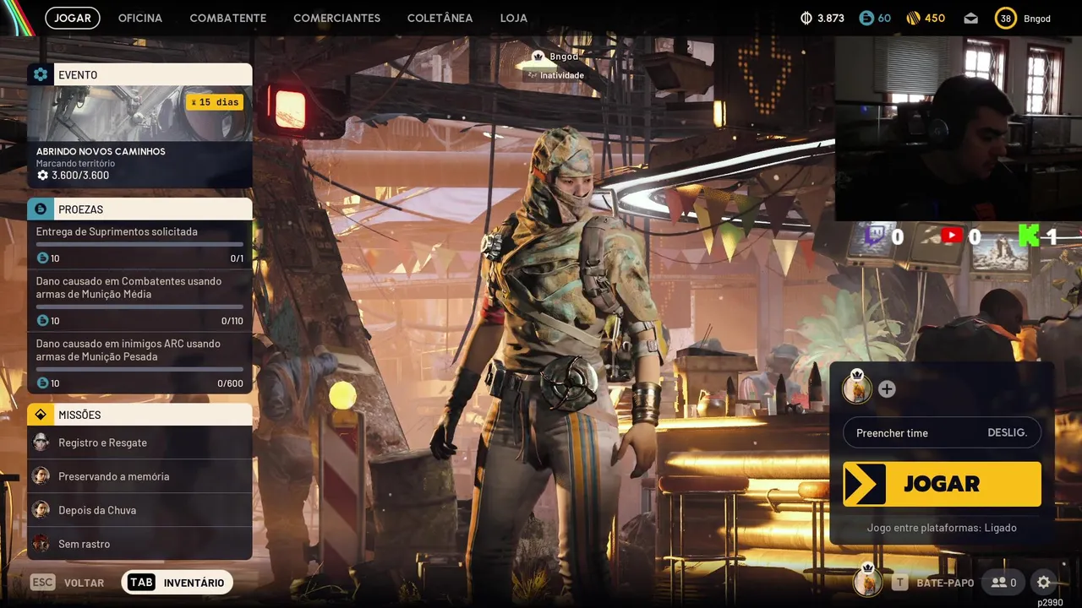The width and height of the screenshot is (1082, 608).
Task: Open the LOJA store tab
Action: [x=514, y=18]
